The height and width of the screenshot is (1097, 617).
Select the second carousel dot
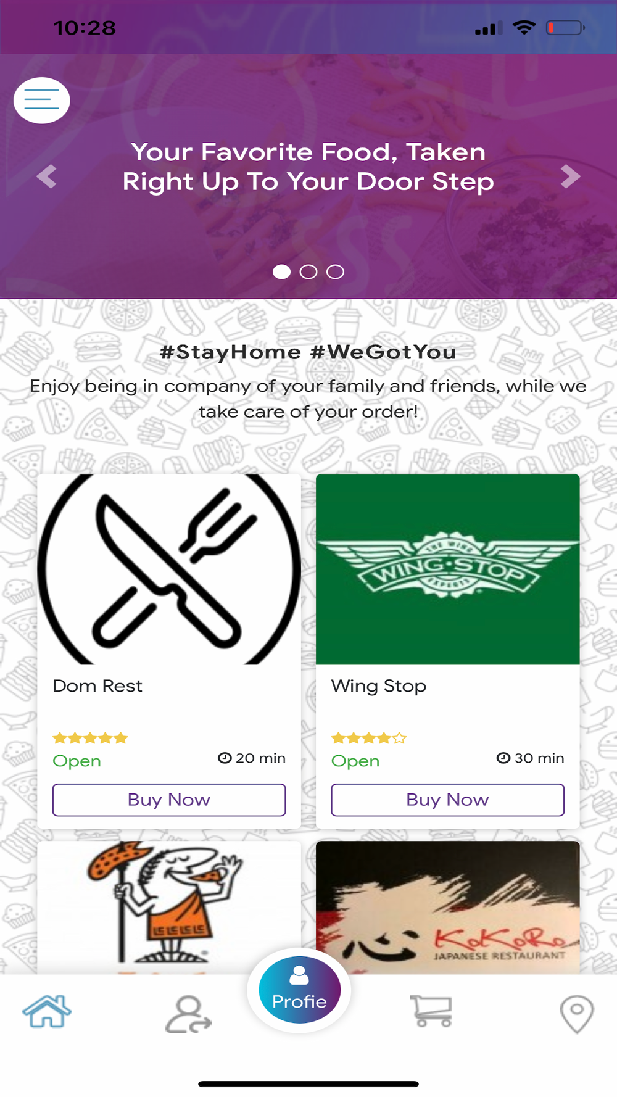(308, 271)
